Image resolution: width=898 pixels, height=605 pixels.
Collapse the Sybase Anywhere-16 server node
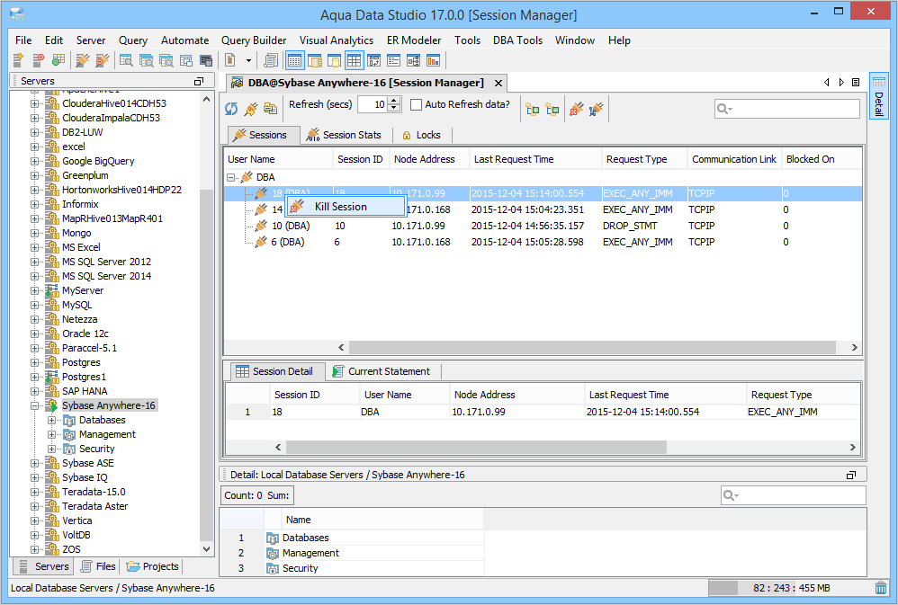click(35, 405)
